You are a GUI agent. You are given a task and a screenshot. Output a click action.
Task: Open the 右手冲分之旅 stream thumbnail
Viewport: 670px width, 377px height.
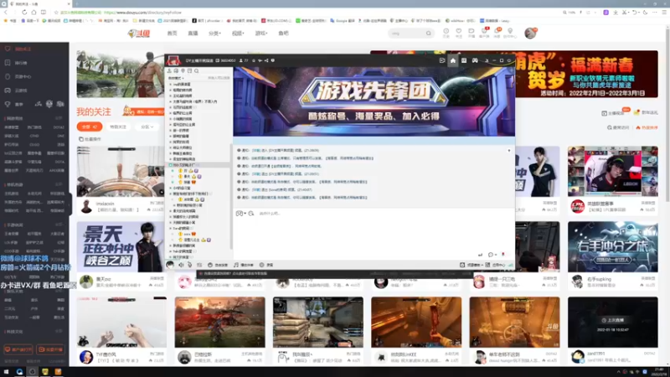pos(613,247)
